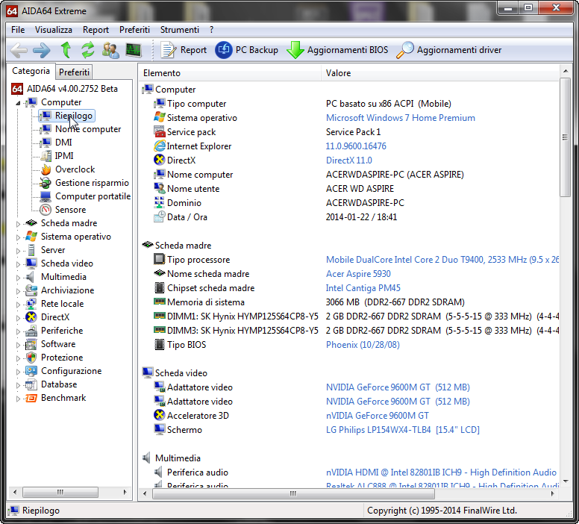
Task: Select the Sensore gauge icon
Action: click(46, 210)
